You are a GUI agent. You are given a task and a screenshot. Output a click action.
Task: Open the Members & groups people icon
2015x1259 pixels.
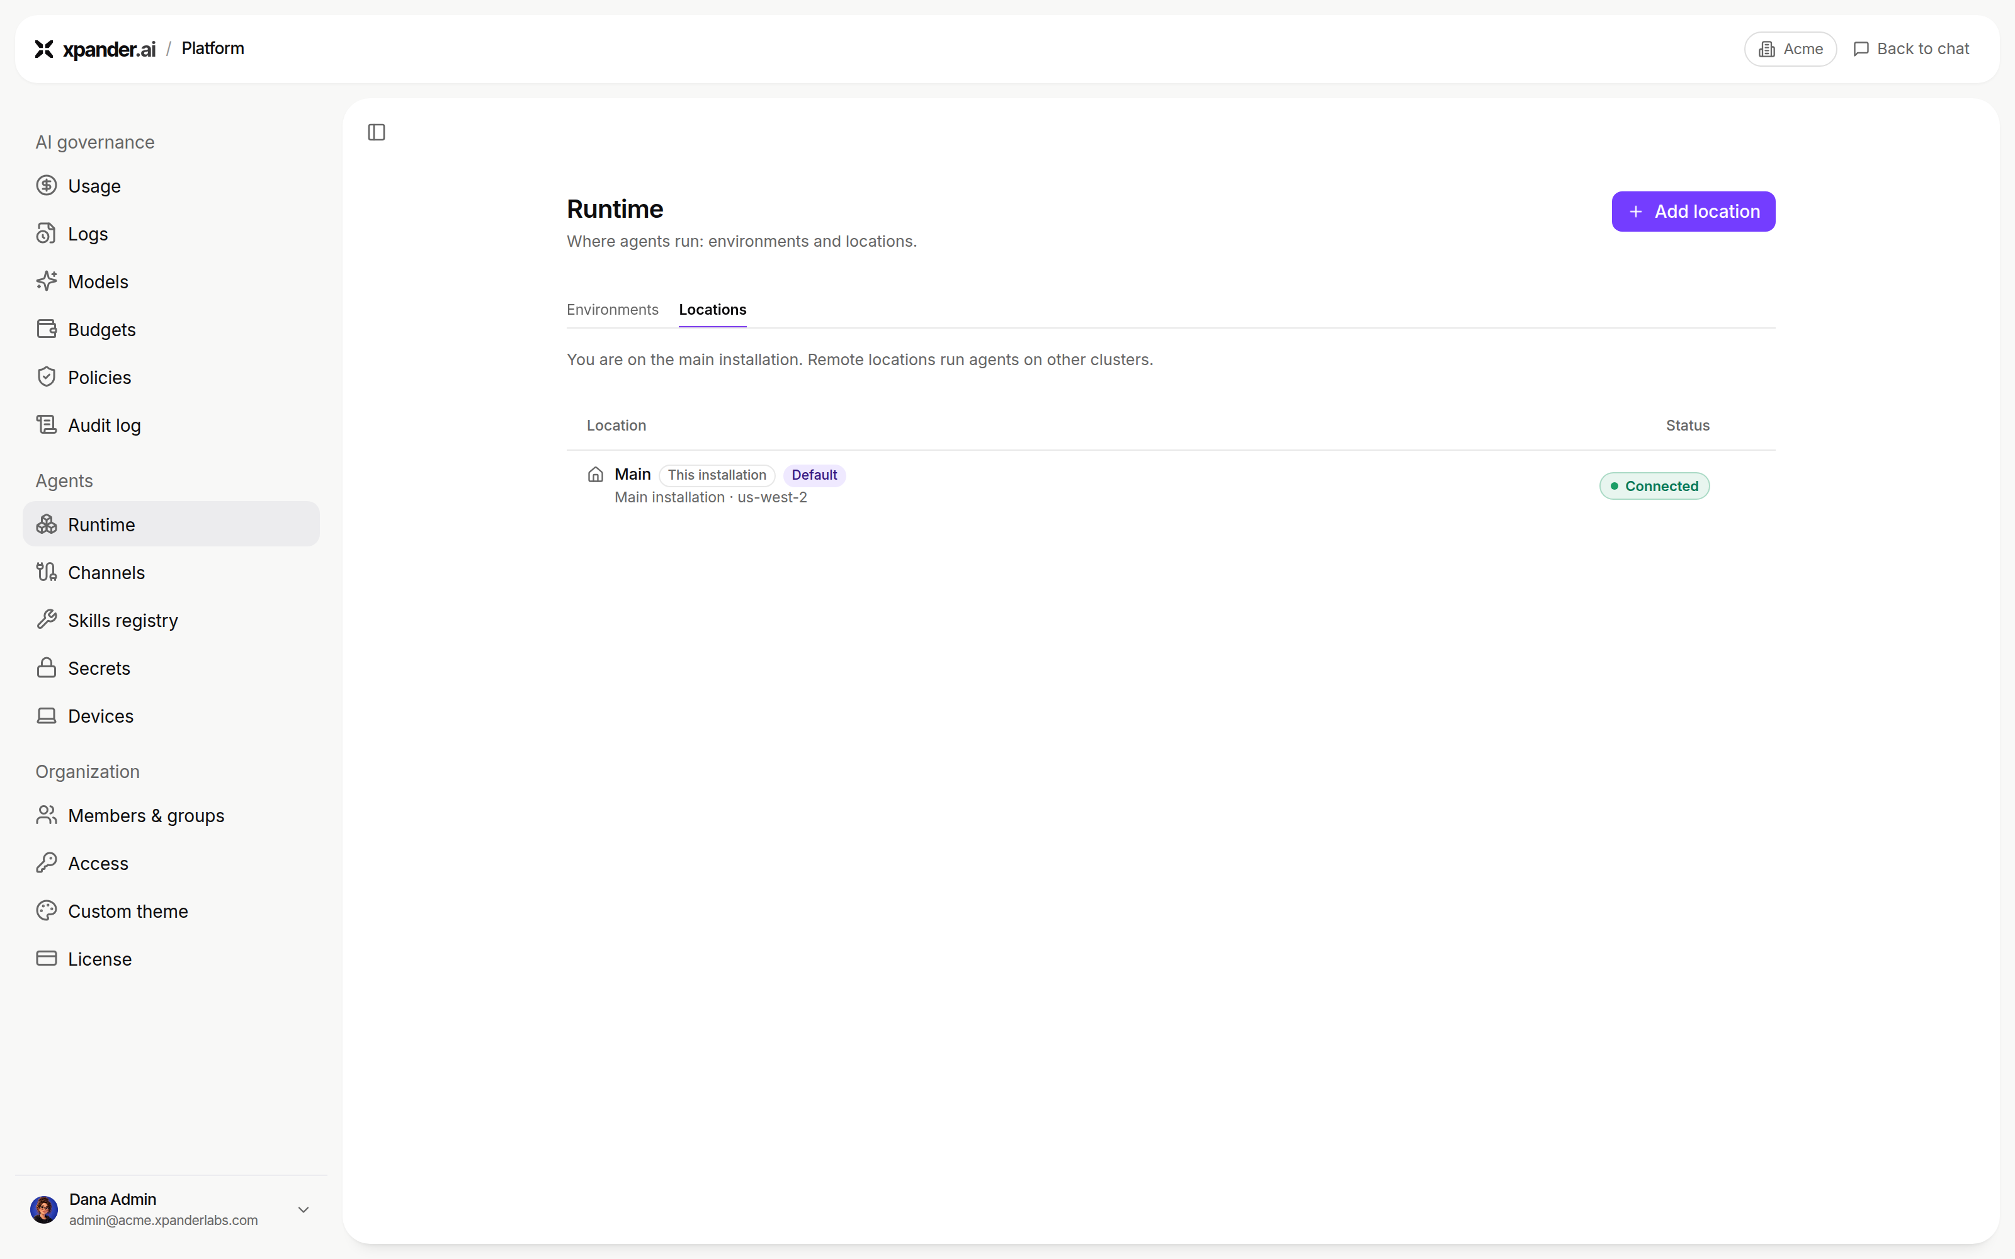click(x=47, y=815)
